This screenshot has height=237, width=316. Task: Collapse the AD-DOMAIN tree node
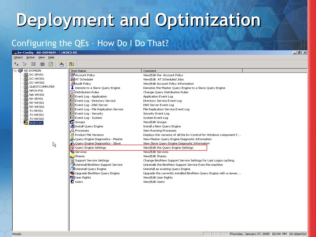tap(15, 71)
